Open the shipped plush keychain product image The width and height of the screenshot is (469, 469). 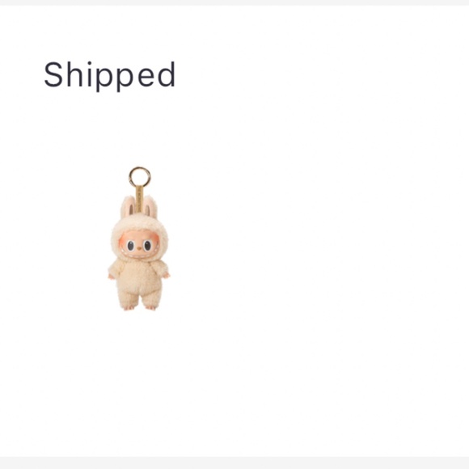(139, 239)
